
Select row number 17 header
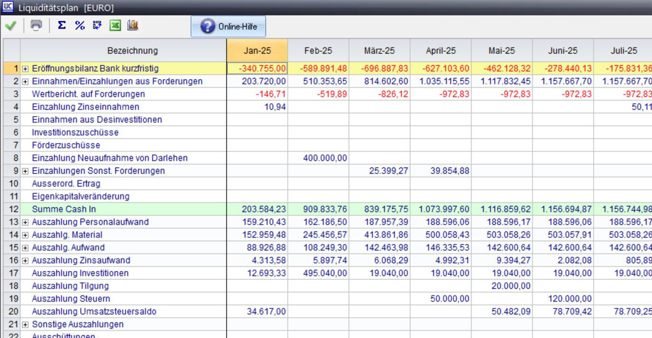[12, 273]
